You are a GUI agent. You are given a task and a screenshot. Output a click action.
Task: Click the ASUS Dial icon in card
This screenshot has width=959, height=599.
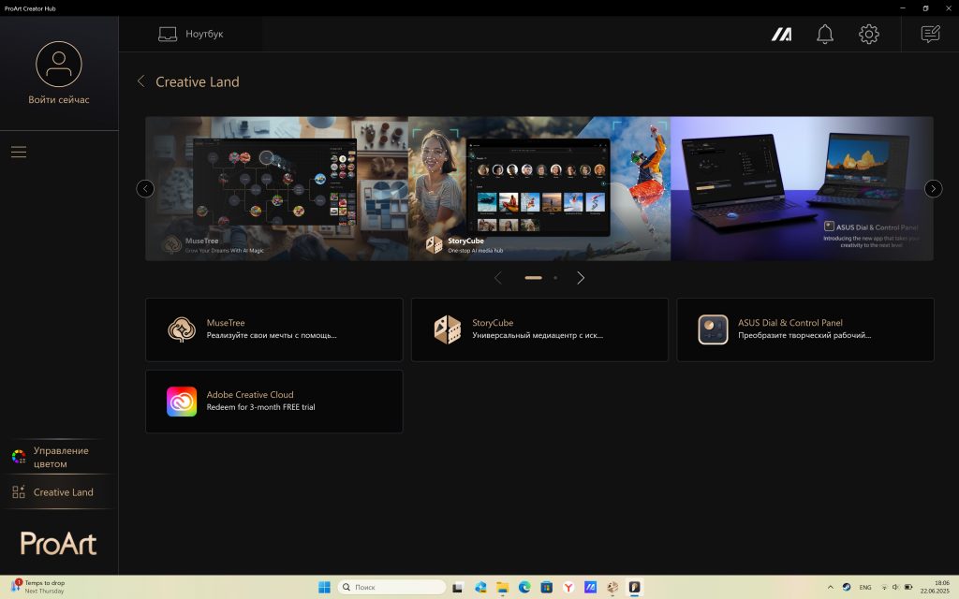coord(713,329)
